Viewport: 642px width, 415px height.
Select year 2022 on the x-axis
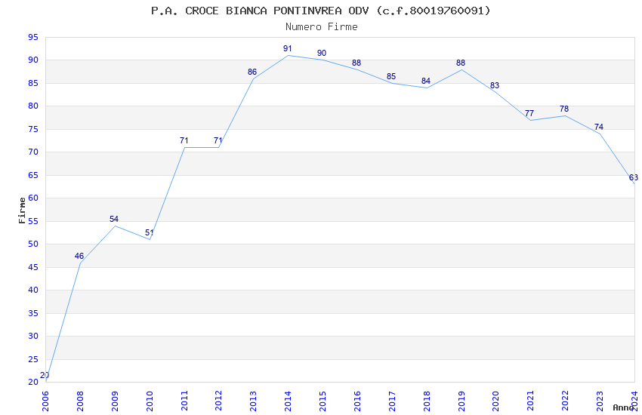coord(566,401)
